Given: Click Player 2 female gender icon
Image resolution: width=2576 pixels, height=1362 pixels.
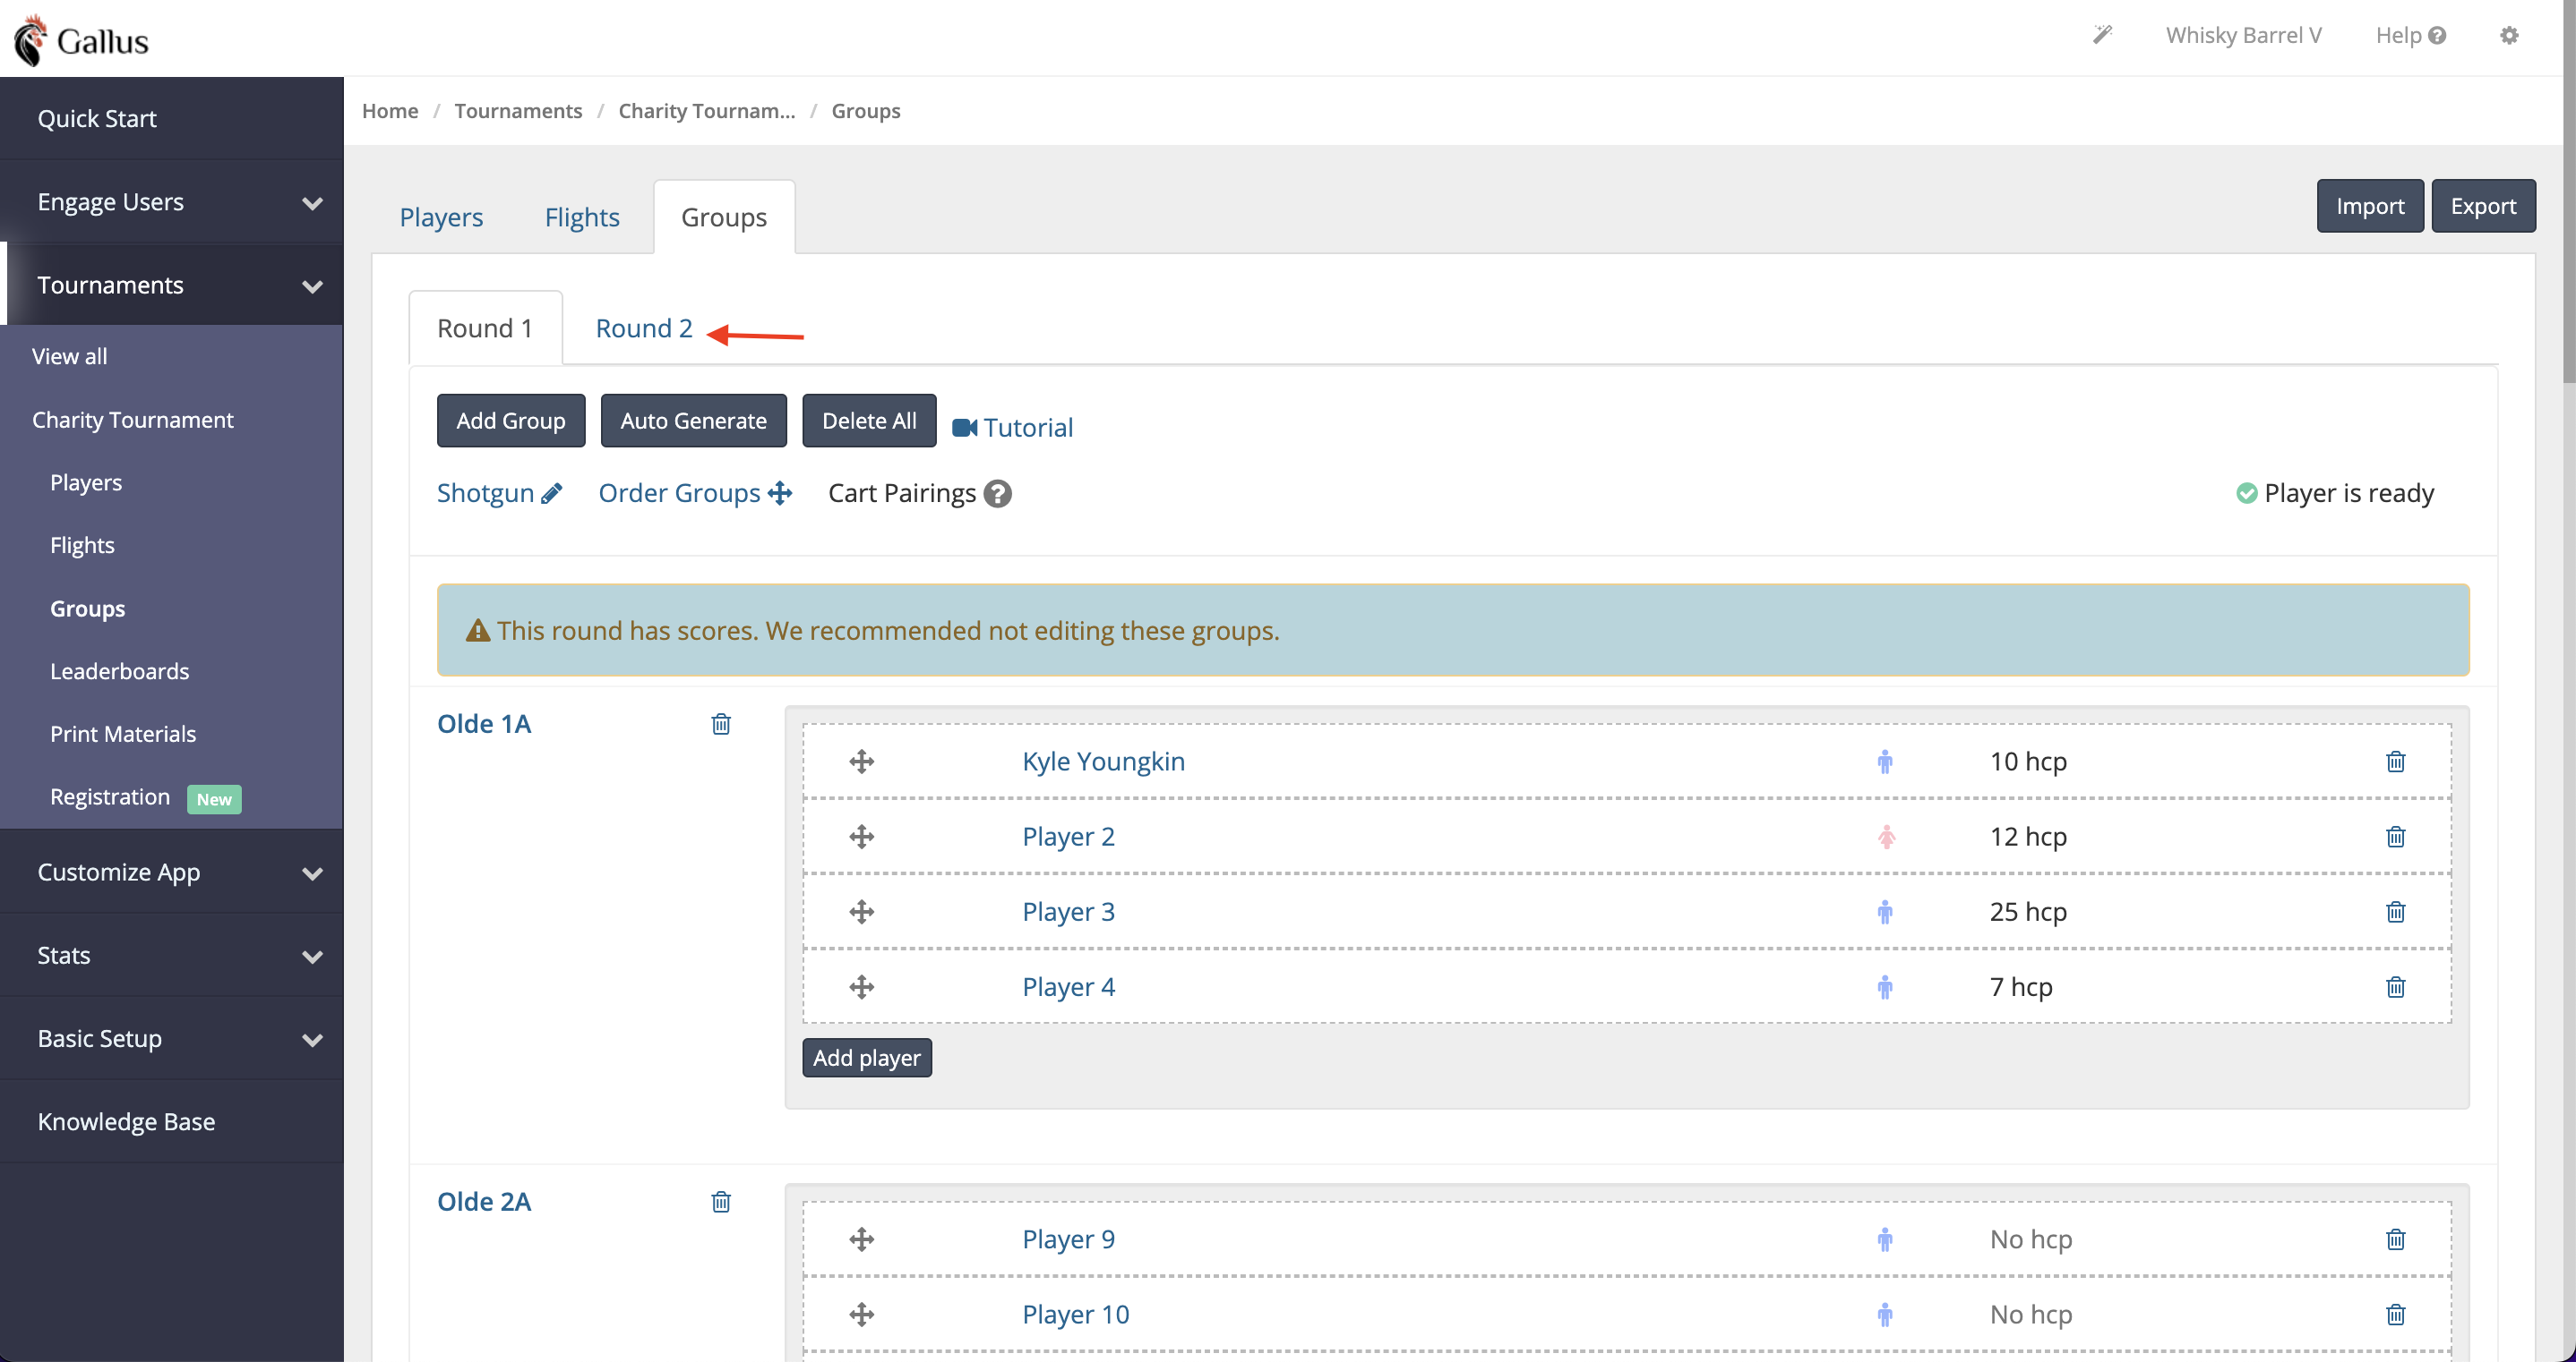Looking at the screenshot, I should (1886, 837).
